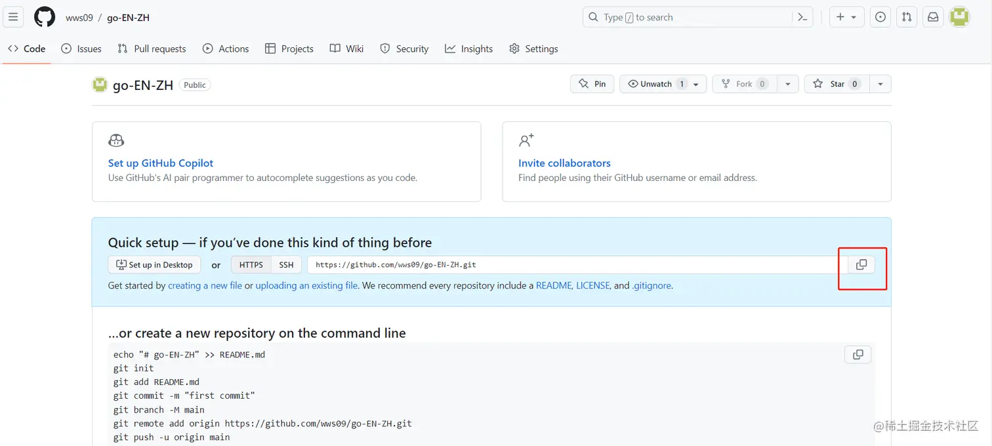
Task: Click '...or create a new repository' heading
Action: click(x=257, y=333)
